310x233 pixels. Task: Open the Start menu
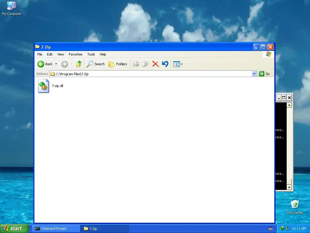coord(15,228)
